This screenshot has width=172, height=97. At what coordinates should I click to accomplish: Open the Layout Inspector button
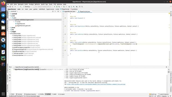coord(163,94)
